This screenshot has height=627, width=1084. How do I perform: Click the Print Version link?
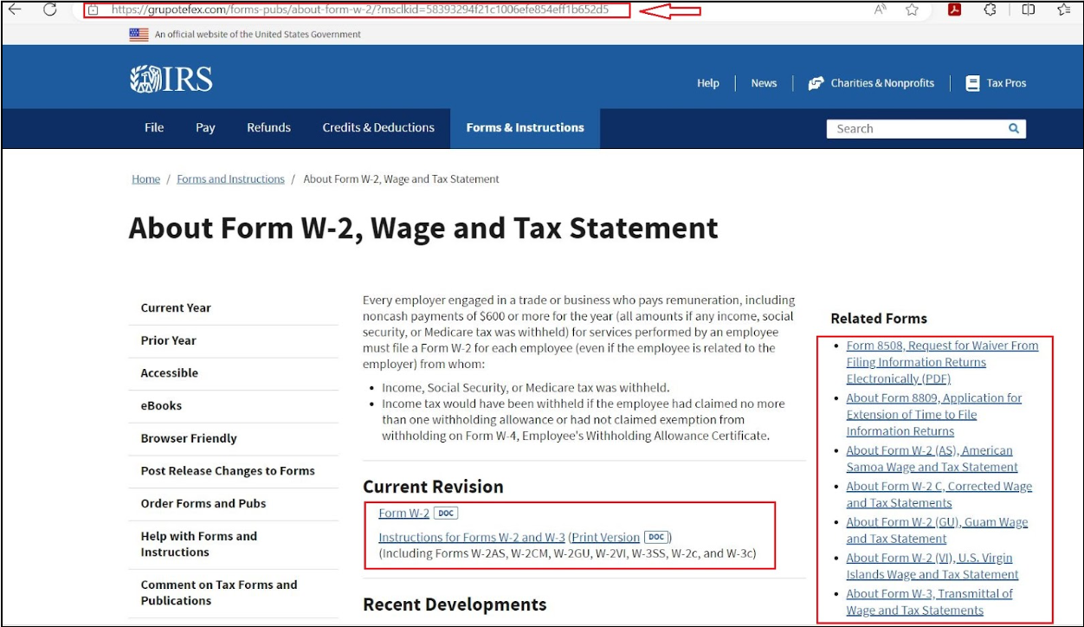(x=605, y=537)
